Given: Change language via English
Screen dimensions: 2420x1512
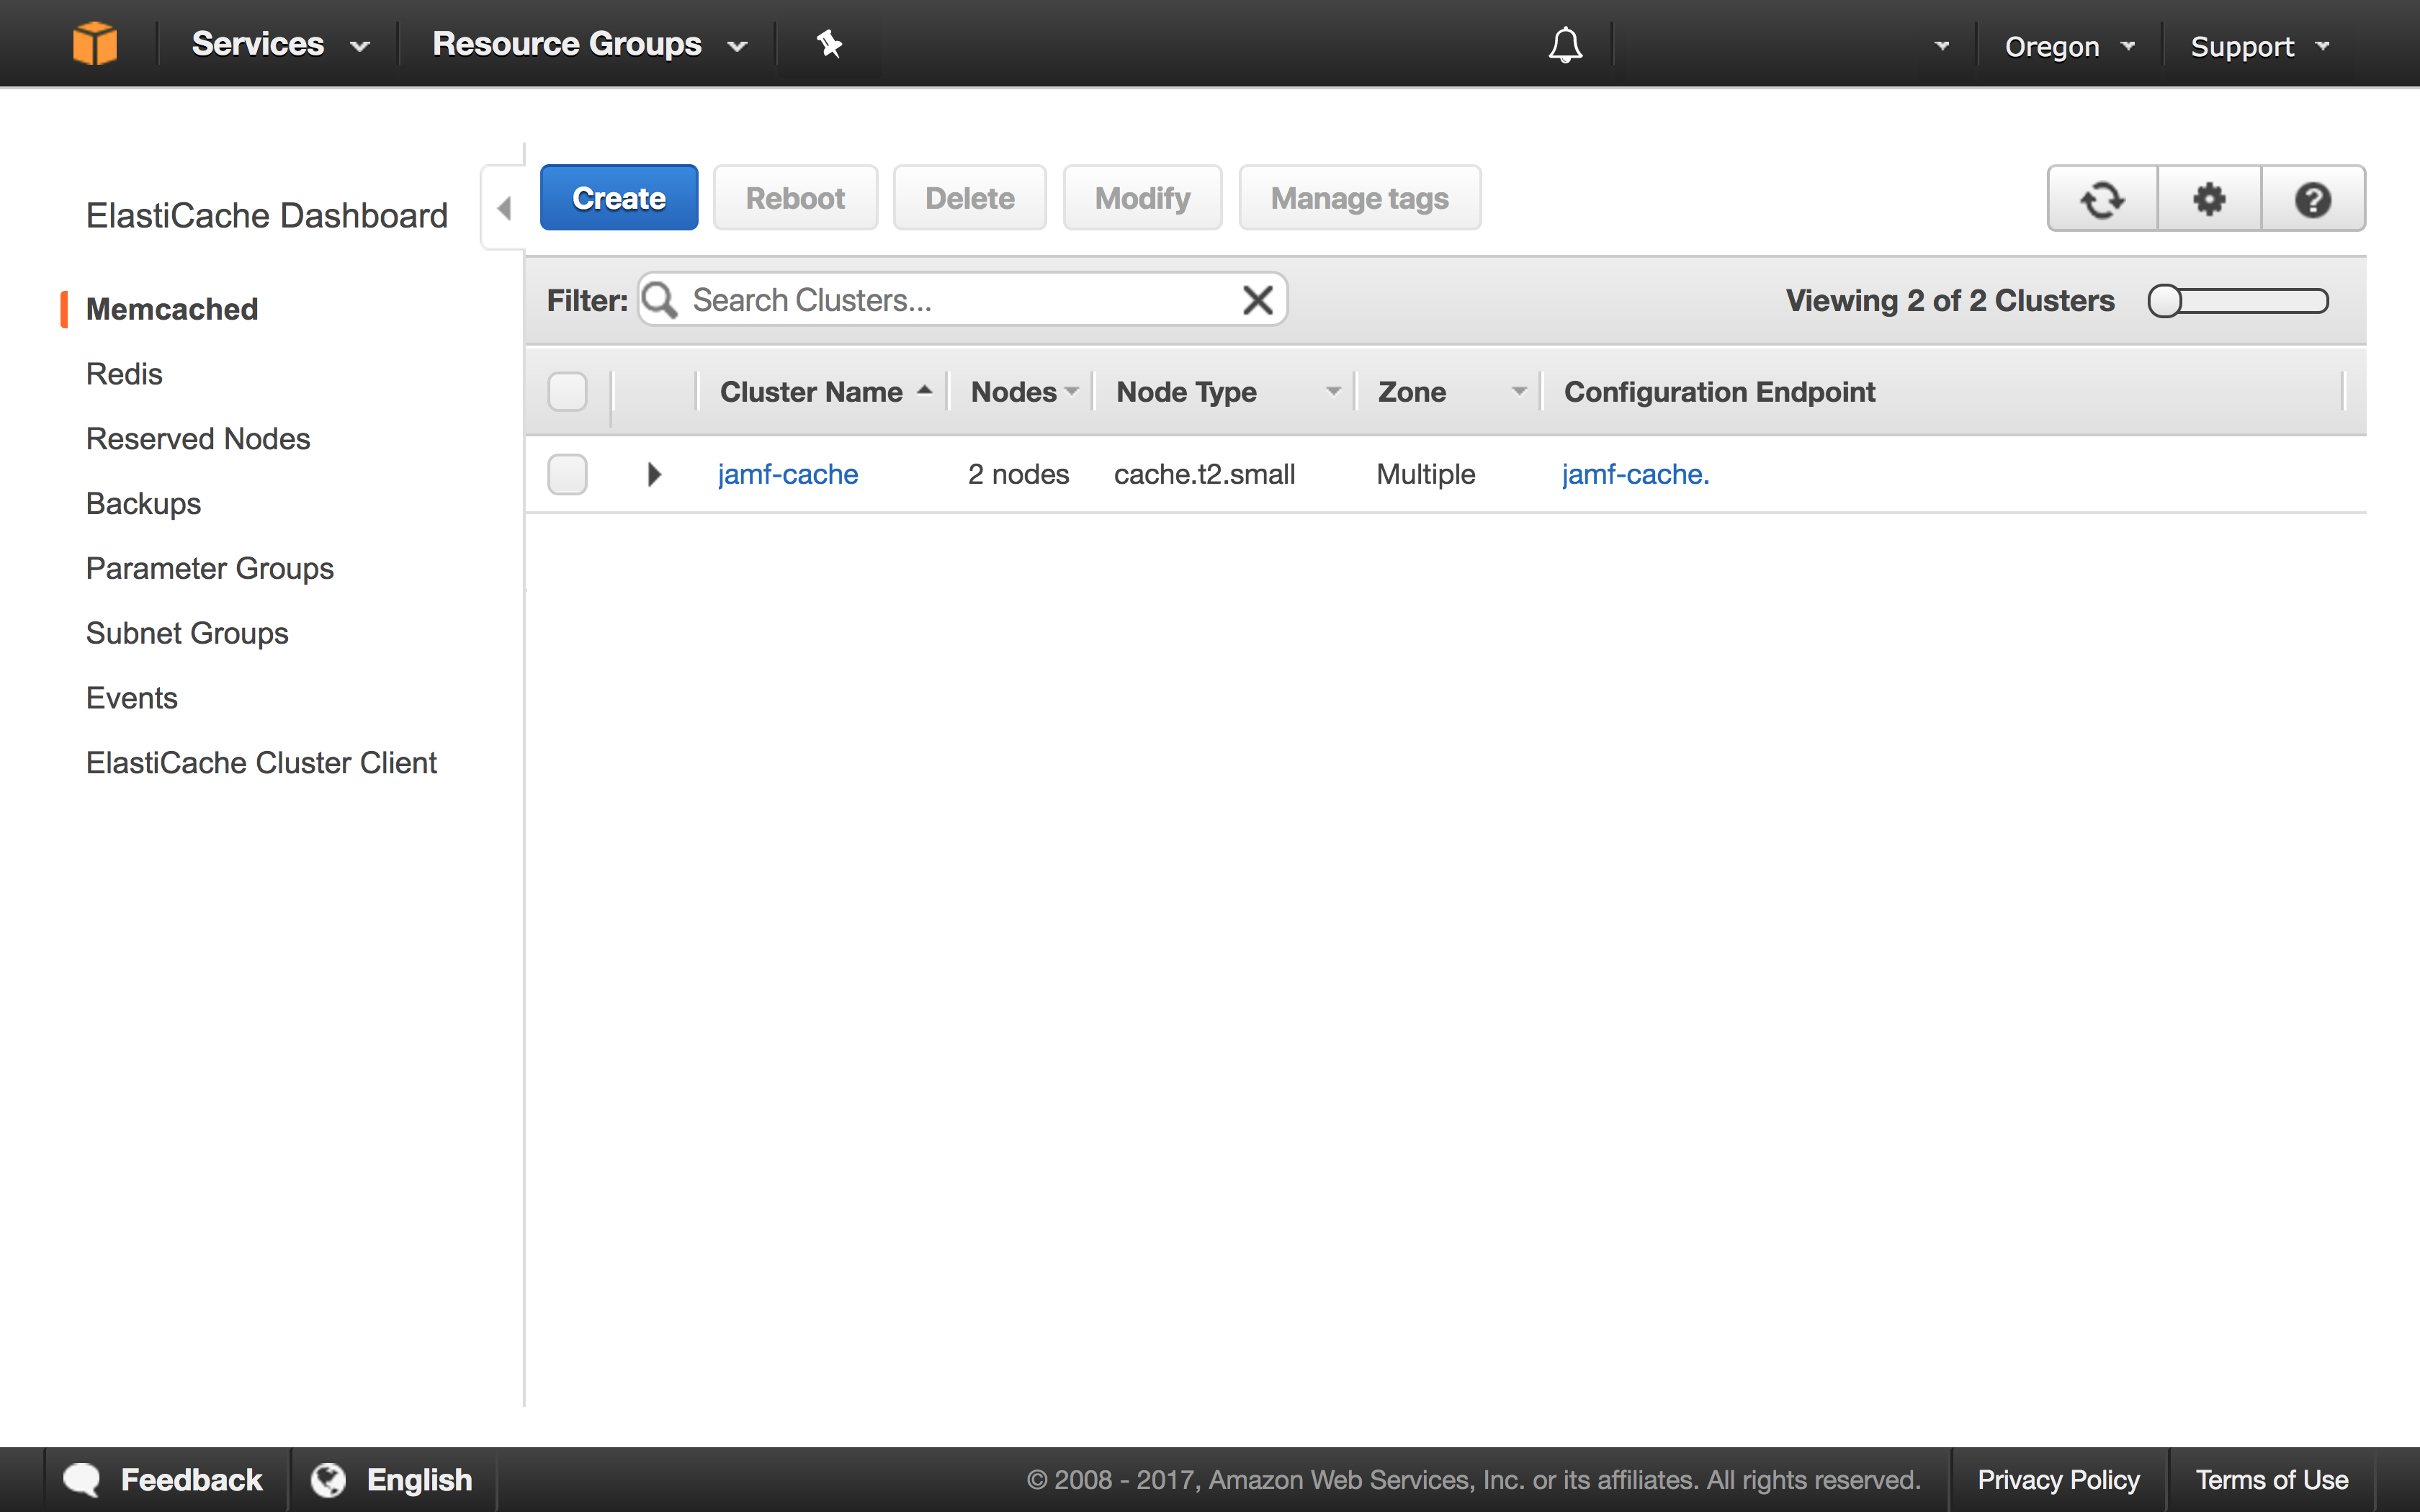Looking at the screenshot, I should pos(419,1479).
